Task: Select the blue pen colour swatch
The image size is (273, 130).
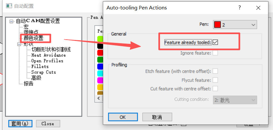Action: [x=101, y=66]
